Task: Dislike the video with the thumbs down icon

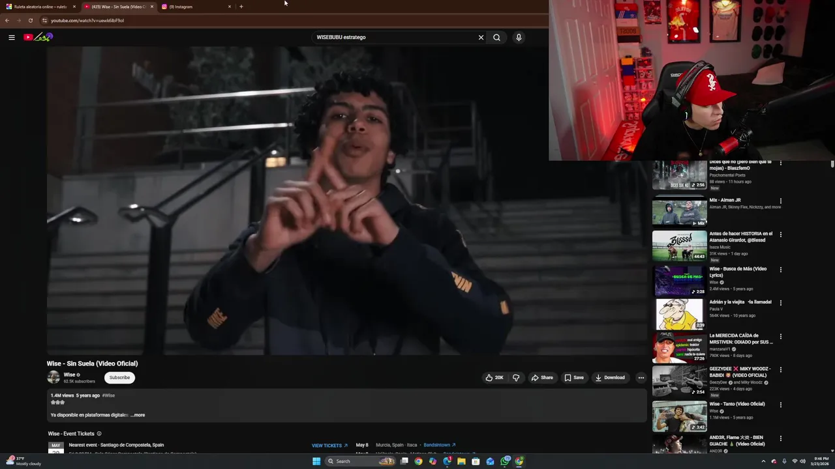Action: (515, 378)
